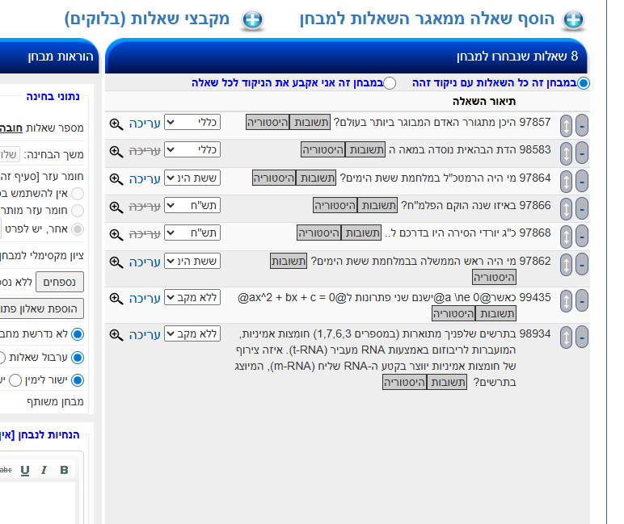Click the 'נספחים' button
This screenshot has height=524, width=624.
(x=60, y=282)
